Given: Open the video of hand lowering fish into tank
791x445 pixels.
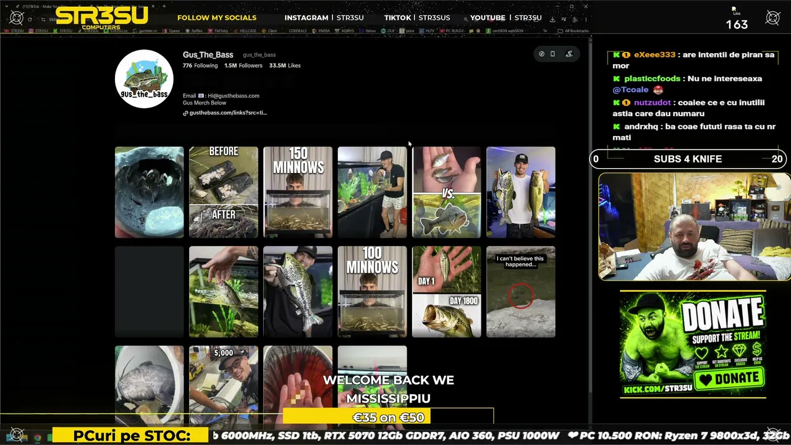Looking at the screenshot, I should pos(224,292).
